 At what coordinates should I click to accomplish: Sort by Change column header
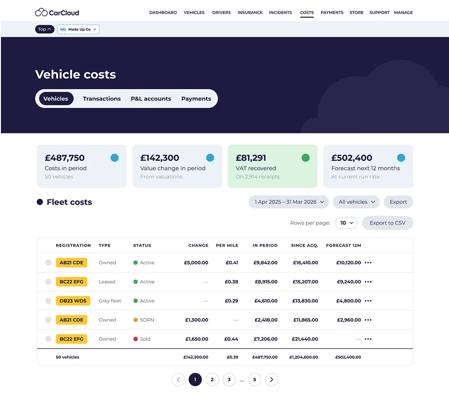pos(198,245)
